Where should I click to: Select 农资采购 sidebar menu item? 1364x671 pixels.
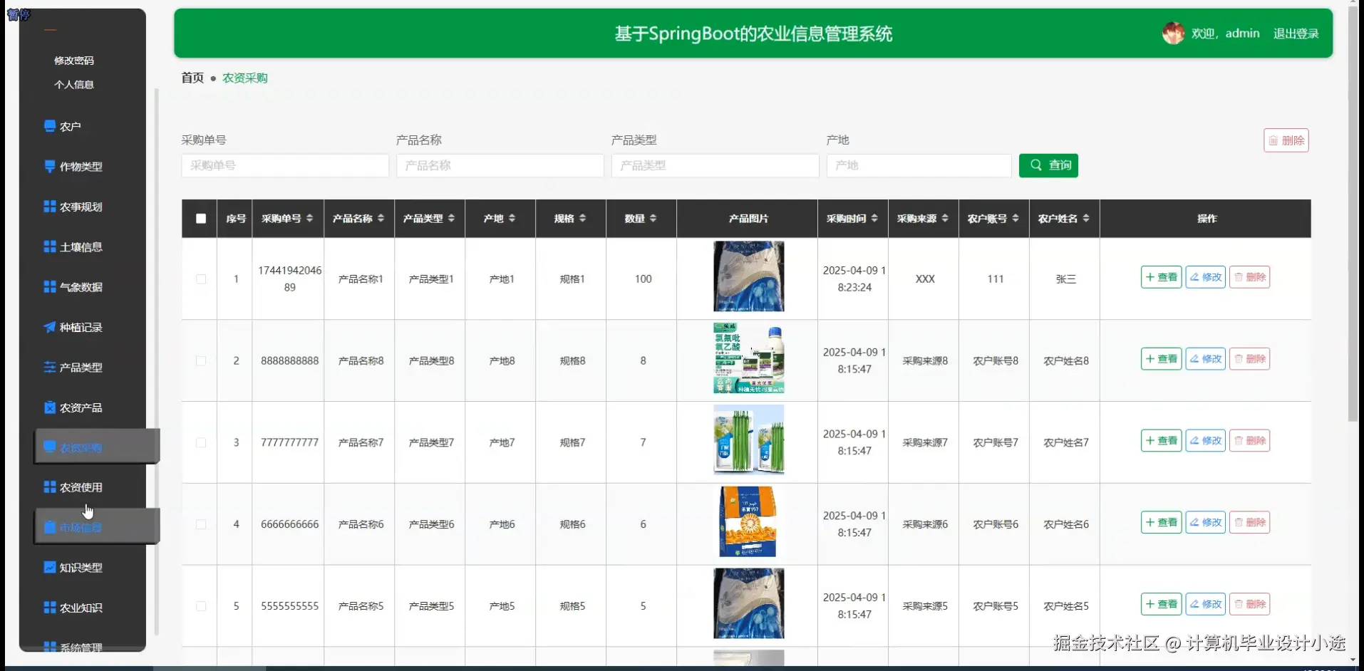(x=97, y=447)
